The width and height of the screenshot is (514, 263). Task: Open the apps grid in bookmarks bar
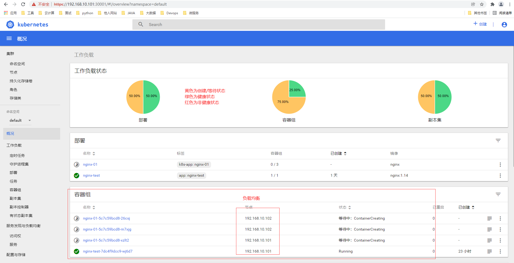click(6, 13)
